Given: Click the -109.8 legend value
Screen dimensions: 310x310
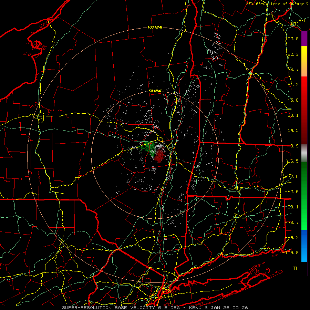Looking at the screenshot, I should click(291, 253).
